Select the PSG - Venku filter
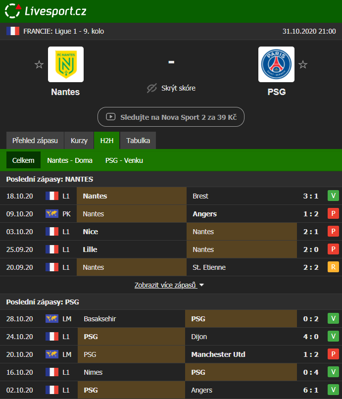The height and width of the screenshot is (399, 342). coord(122,160)
